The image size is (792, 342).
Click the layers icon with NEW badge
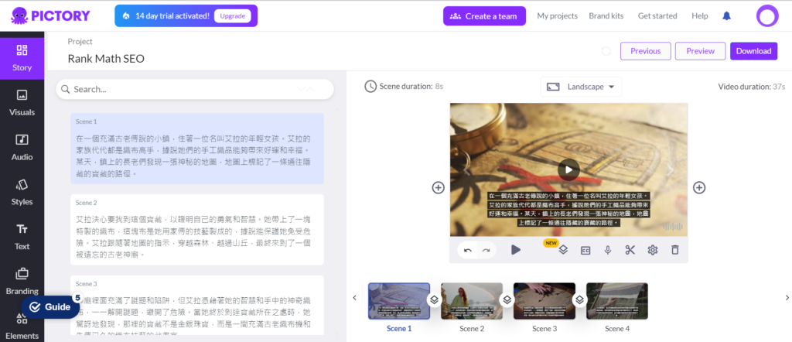tap(563, 250)
